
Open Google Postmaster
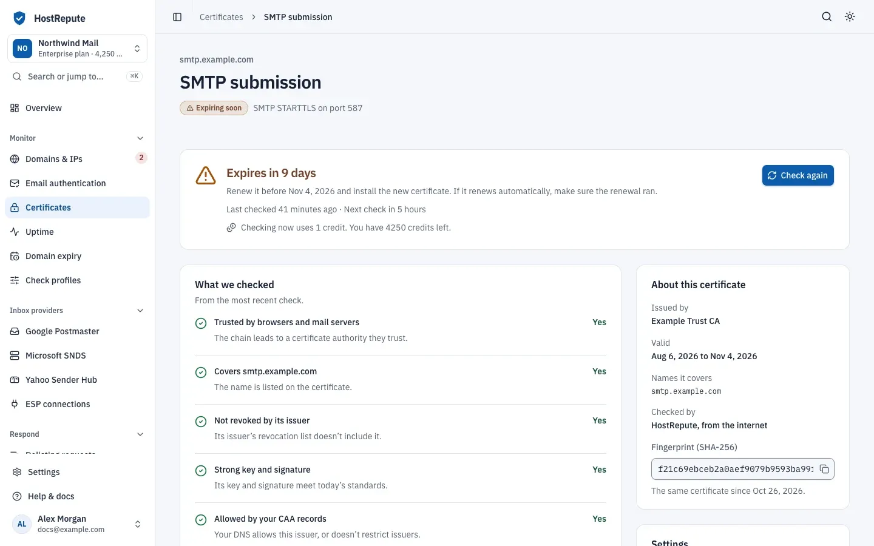click(x=77, y=331)
